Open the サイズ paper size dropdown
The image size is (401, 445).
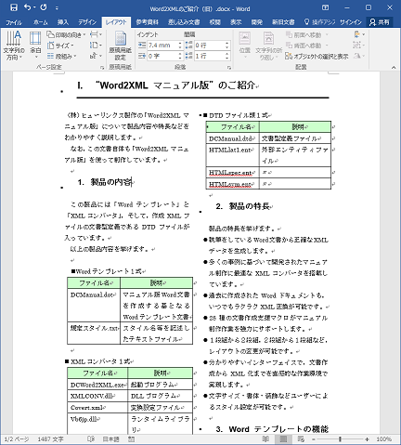coord(60,46)
